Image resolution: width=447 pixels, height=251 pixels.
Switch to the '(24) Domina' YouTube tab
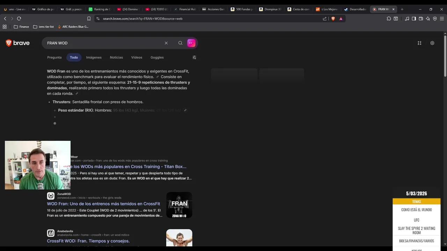coord(128,9)
